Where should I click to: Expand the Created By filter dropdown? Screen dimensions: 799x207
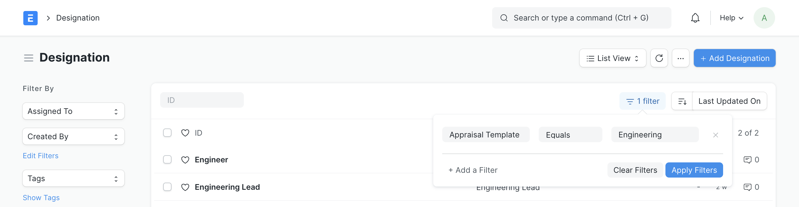point(74,137)
